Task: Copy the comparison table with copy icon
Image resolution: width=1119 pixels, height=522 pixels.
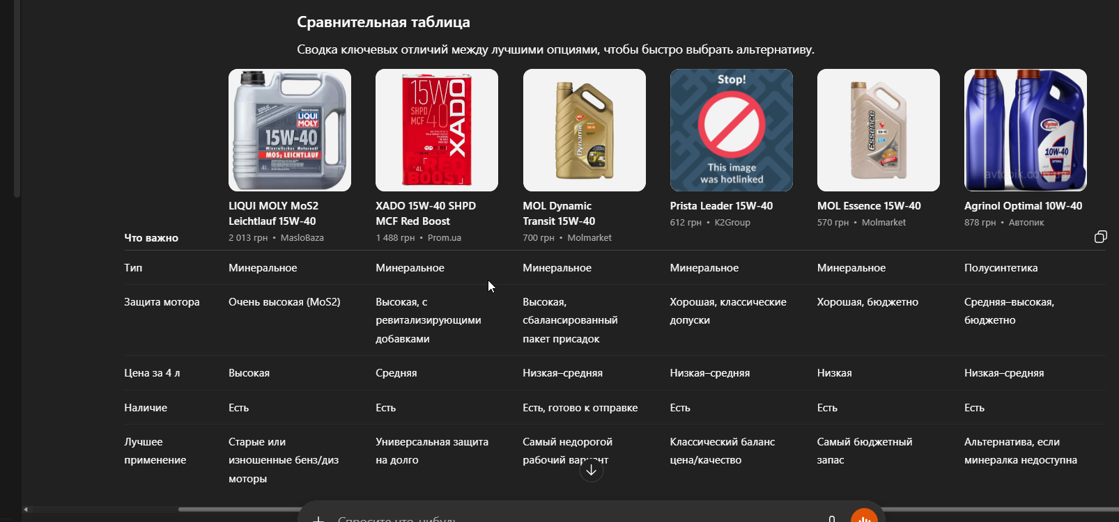Action: (x=1100, y=237)
